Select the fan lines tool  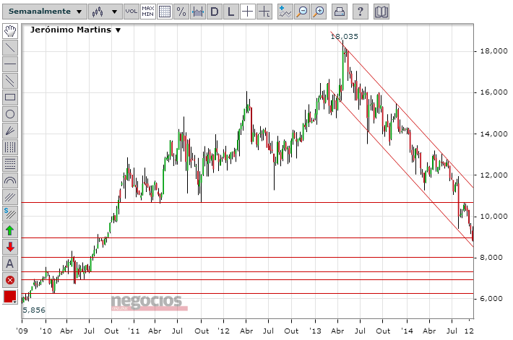point(10,131)
